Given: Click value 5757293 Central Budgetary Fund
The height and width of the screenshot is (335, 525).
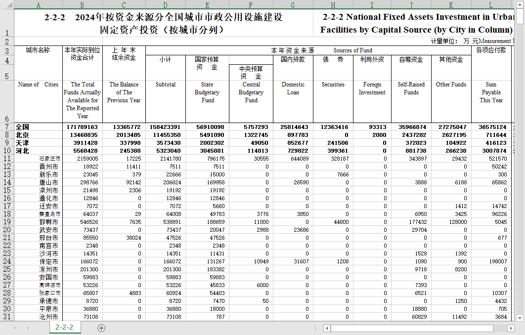Looking at the screenshot, I should click(x=251, y=127).
